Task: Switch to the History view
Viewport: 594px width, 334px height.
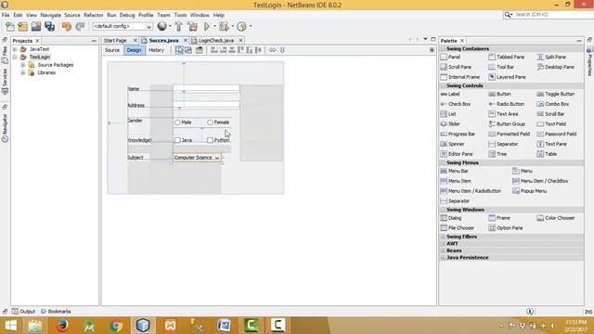Action: click(x=156, y=50)
